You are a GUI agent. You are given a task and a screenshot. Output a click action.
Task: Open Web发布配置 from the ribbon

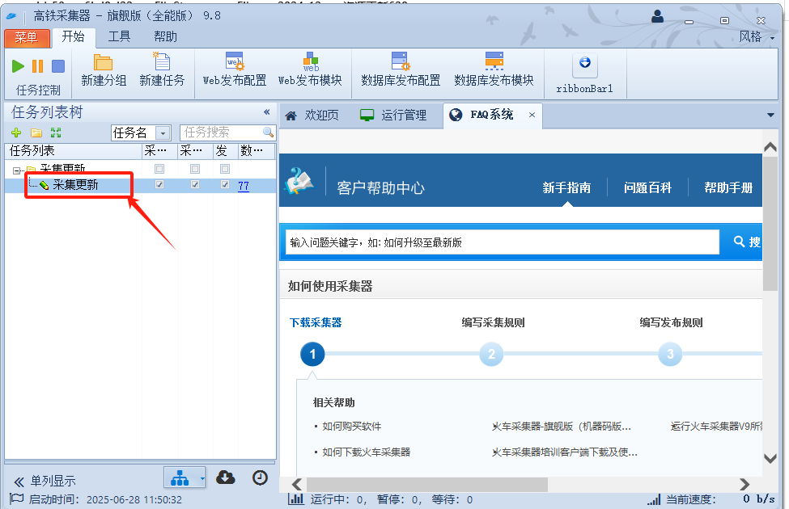pos(235,69)
